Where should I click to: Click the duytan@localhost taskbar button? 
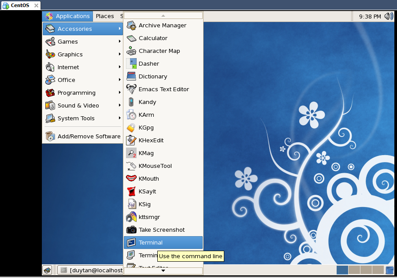point(90,270)
